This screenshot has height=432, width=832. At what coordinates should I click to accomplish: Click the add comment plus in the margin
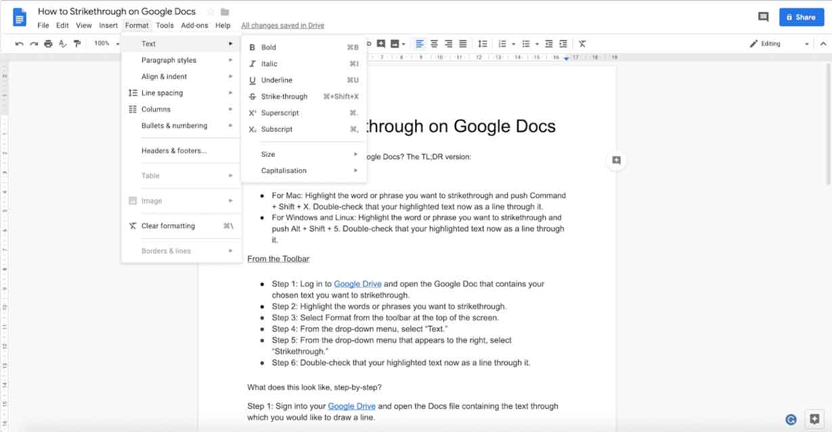click(615, 160)
